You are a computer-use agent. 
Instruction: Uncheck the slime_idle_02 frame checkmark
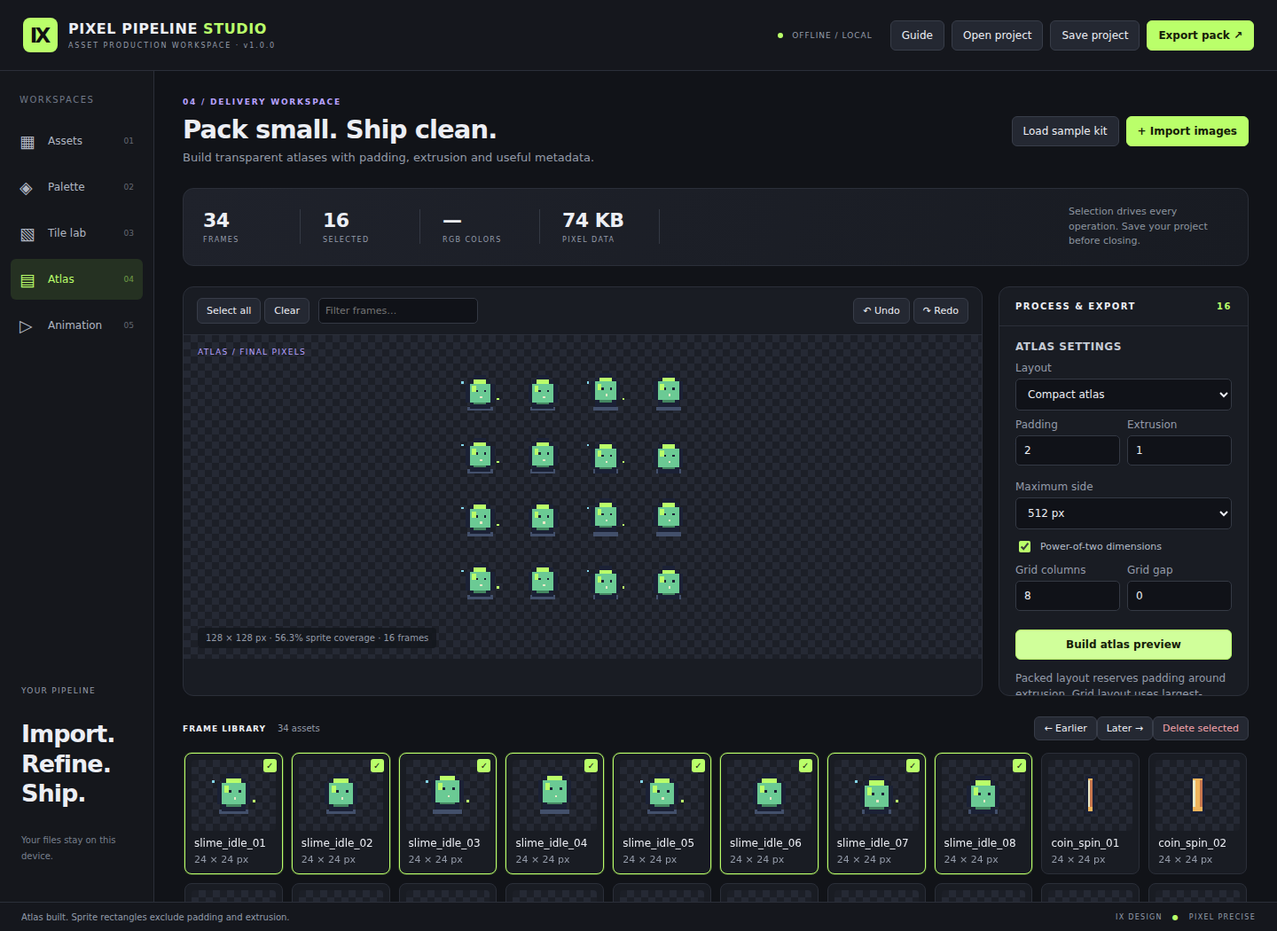pyautogui.click(x=377, y=765)
